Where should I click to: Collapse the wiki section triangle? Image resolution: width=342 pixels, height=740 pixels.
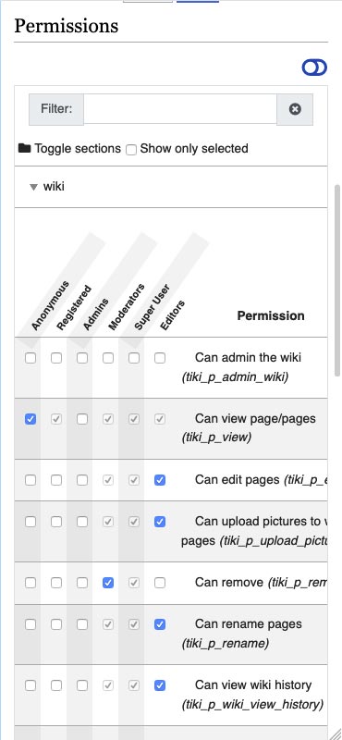pos(33,188)
